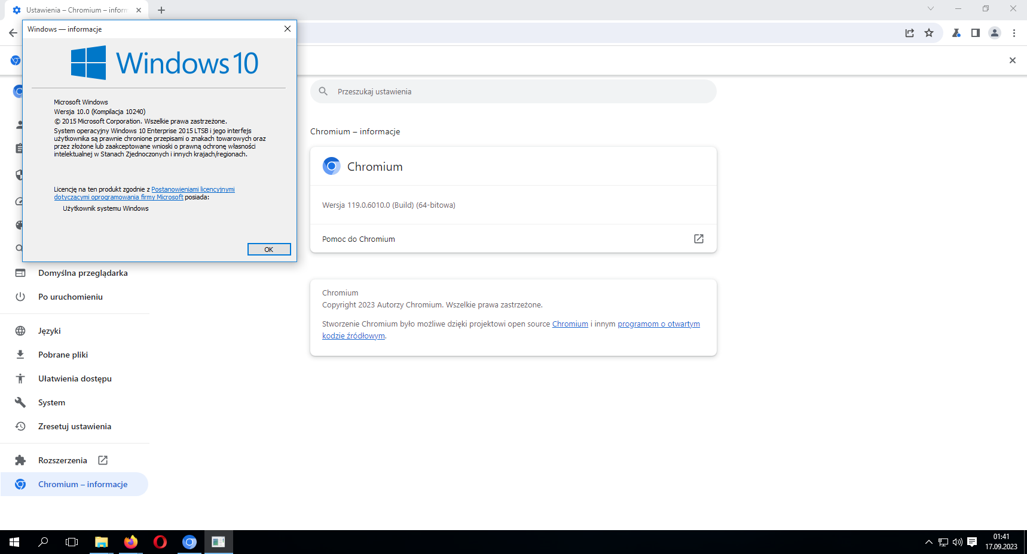Open the Action Center notifications icon

(x=973, y=542)
